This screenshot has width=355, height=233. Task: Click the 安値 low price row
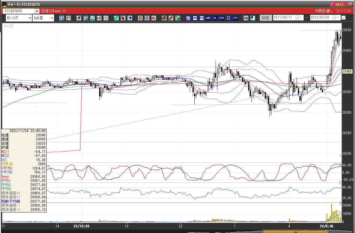(24, 143)
